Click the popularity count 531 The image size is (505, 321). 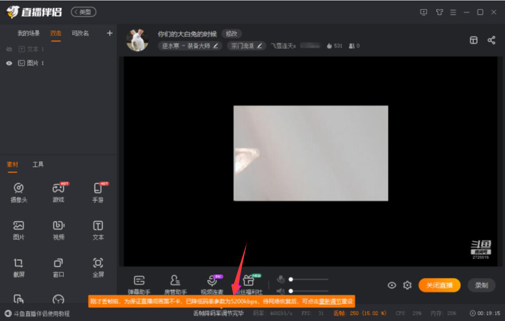tap(334, 46)
